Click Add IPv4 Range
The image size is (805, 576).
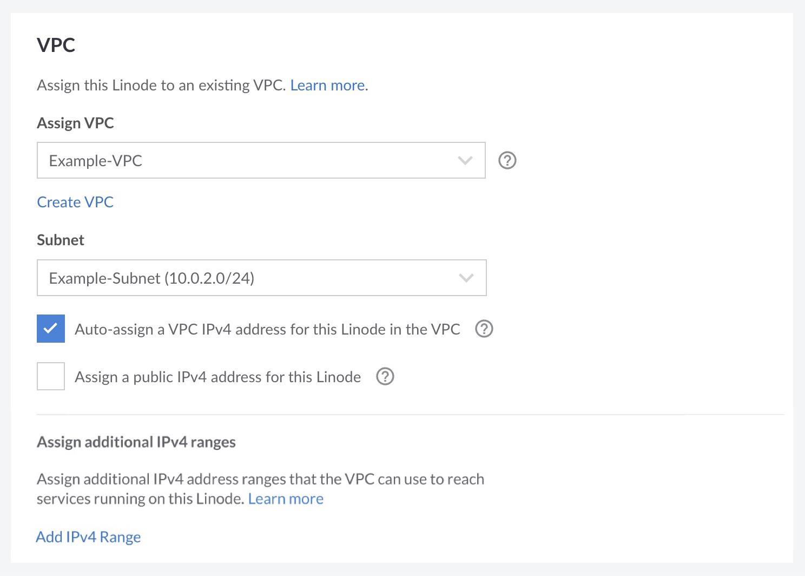(88, 536)
